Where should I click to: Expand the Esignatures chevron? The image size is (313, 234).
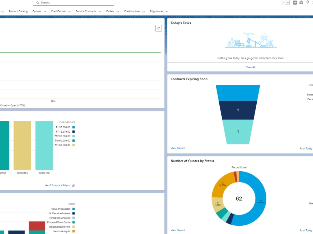(x=167, y=12)
